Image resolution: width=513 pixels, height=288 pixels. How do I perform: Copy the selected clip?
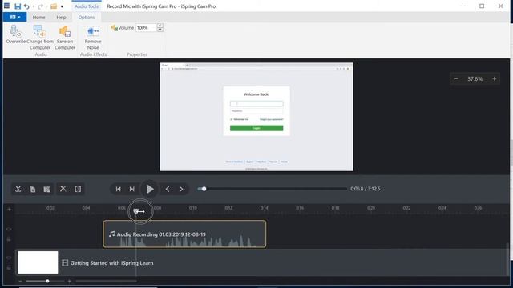(32, 189)
